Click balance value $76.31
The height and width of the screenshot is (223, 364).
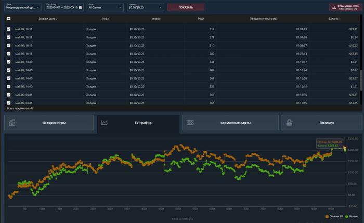point(353,95)
